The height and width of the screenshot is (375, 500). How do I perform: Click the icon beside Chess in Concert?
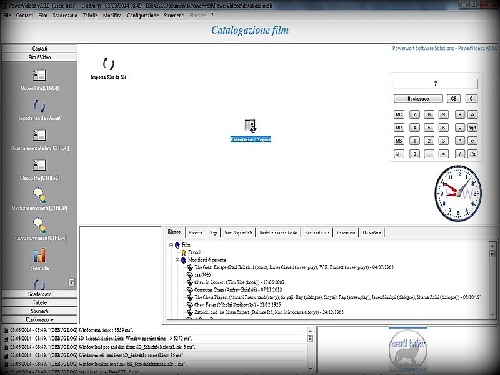pyautogui.click(x=190, y=282)
